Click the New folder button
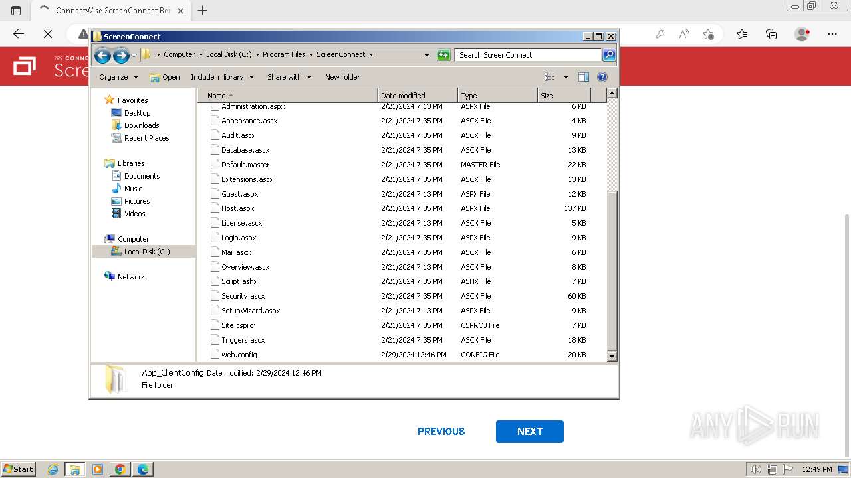 [342, 77]
